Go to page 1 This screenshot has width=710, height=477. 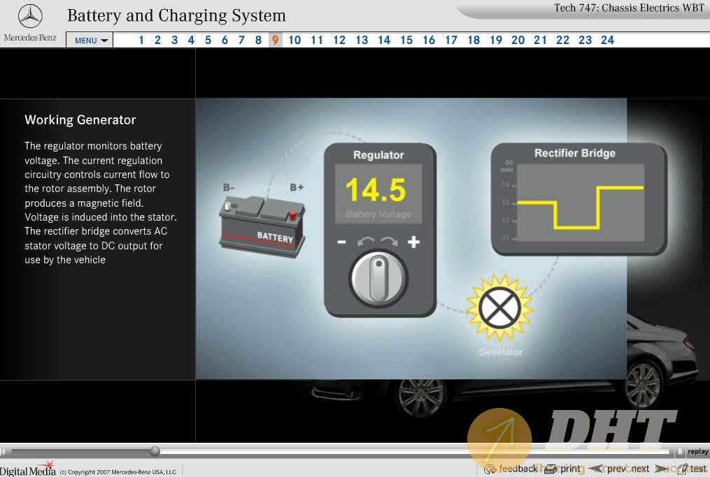141,41
